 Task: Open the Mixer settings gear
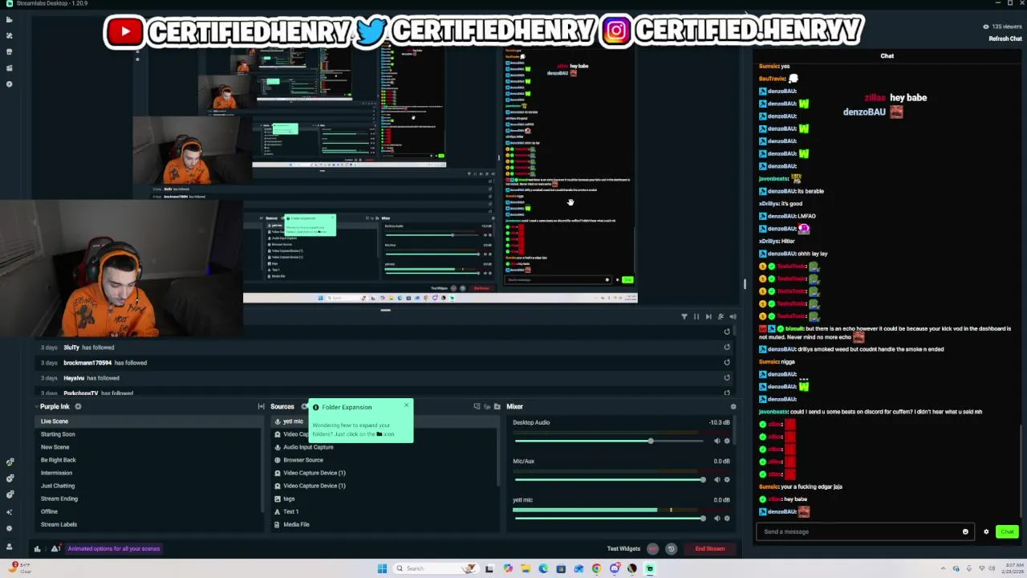click(733, 407)
